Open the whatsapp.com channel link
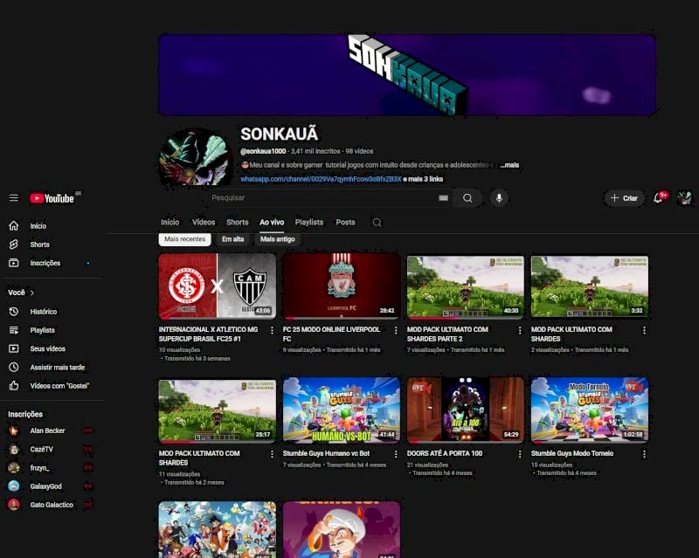Image resolution: width=699 pixels, height=558 pixels. click(321, 179)
